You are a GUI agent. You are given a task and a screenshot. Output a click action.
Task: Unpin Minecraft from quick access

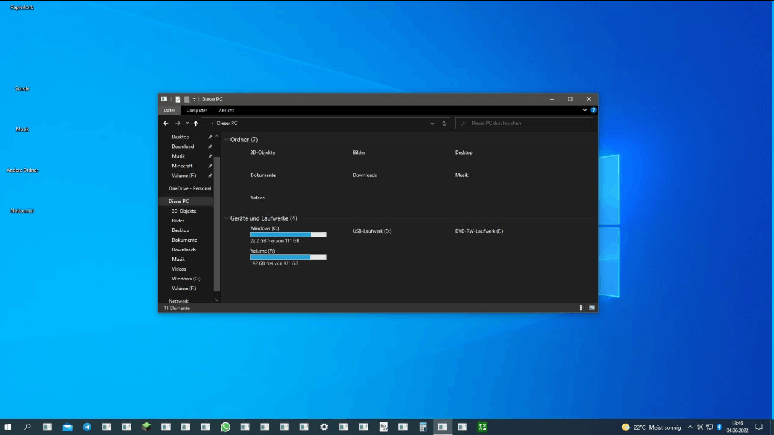tap(210, 166)
